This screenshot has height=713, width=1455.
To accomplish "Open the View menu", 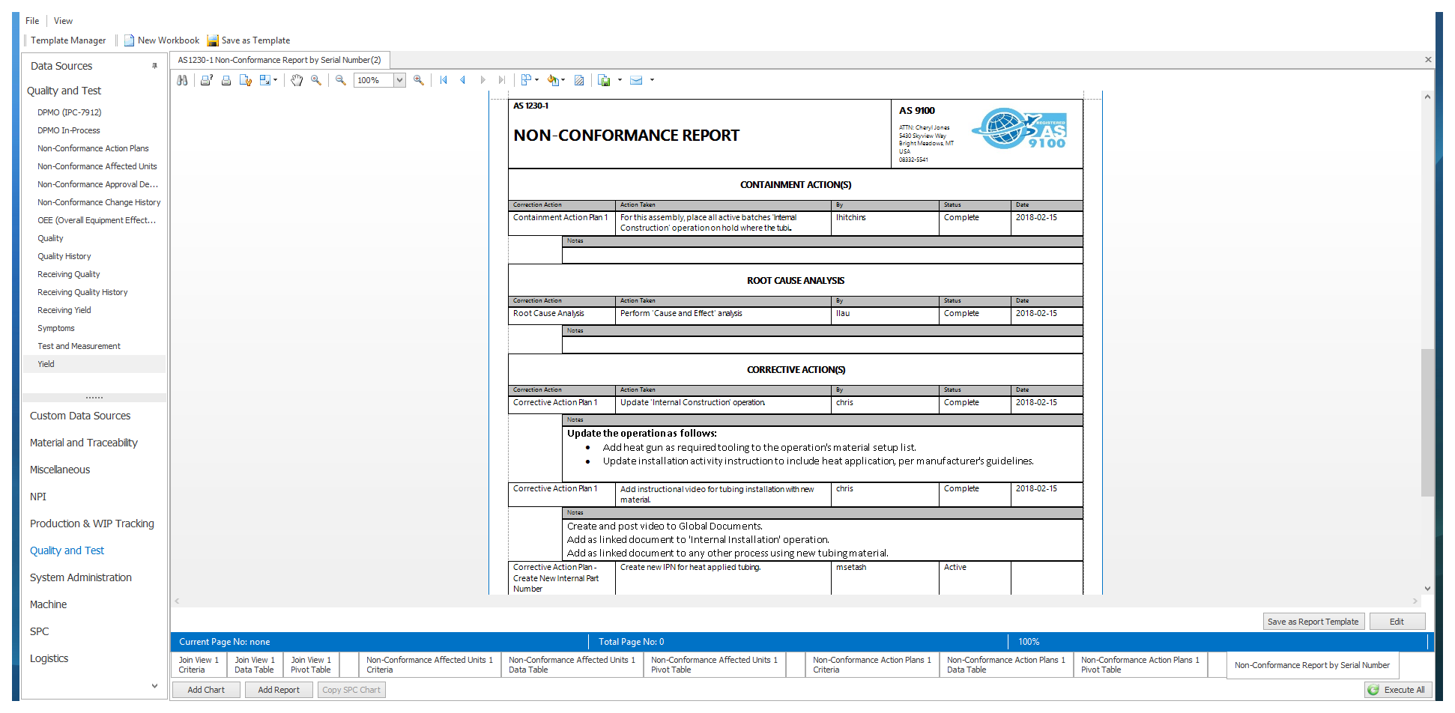I will point(63,21).
